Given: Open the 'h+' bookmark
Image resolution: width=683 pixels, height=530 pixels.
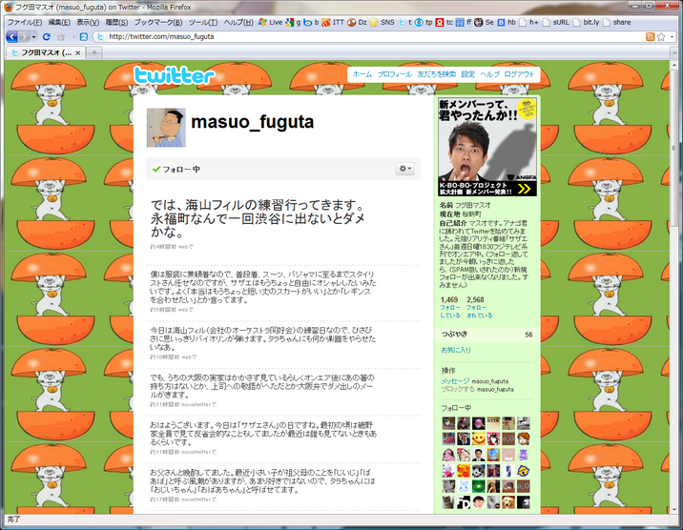Looking at the screenshot, I should (x=528, y=22).
